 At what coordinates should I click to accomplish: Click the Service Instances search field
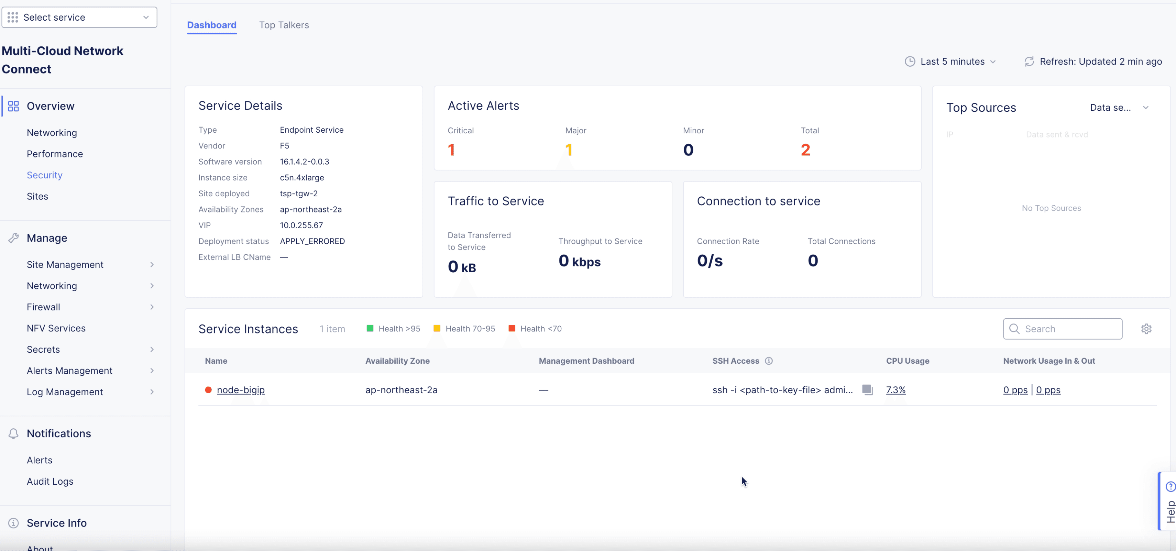(x=1062, y=329)
